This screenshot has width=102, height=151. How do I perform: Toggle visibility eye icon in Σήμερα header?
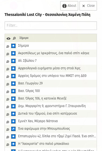(x=9, y=38)
